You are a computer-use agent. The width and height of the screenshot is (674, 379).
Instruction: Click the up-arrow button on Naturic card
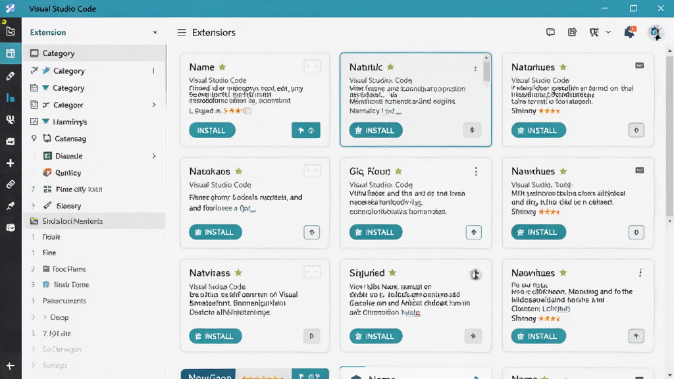coord(472,130)
